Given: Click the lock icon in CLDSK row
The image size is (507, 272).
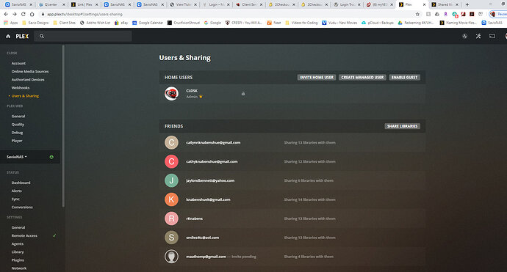Looking at the screenshot, I should click(243, 94).
